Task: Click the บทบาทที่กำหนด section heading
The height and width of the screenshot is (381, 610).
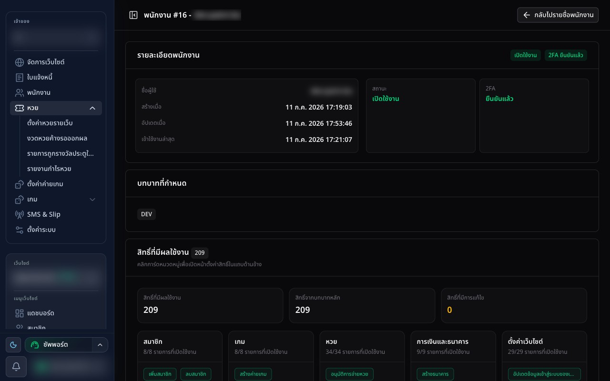Action: pos(162,183)
